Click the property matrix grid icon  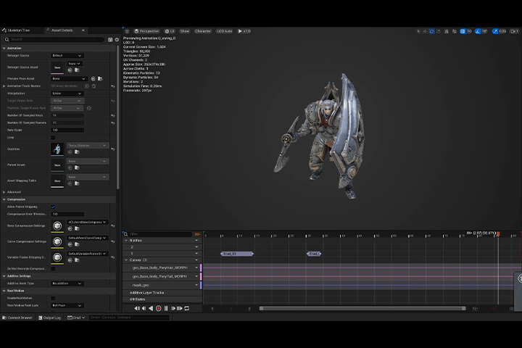(x=110, y=40)
